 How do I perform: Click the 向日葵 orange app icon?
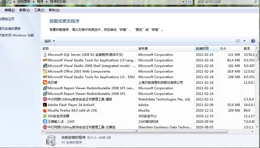[45, 82]
